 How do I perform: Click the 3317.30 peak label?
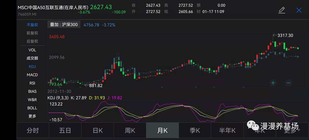point(285,36)
